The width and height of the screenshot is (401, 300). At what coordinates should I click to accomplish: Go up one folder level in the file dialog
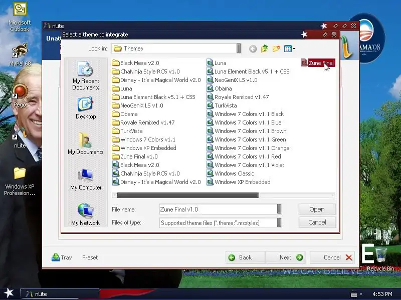[265, 48]
